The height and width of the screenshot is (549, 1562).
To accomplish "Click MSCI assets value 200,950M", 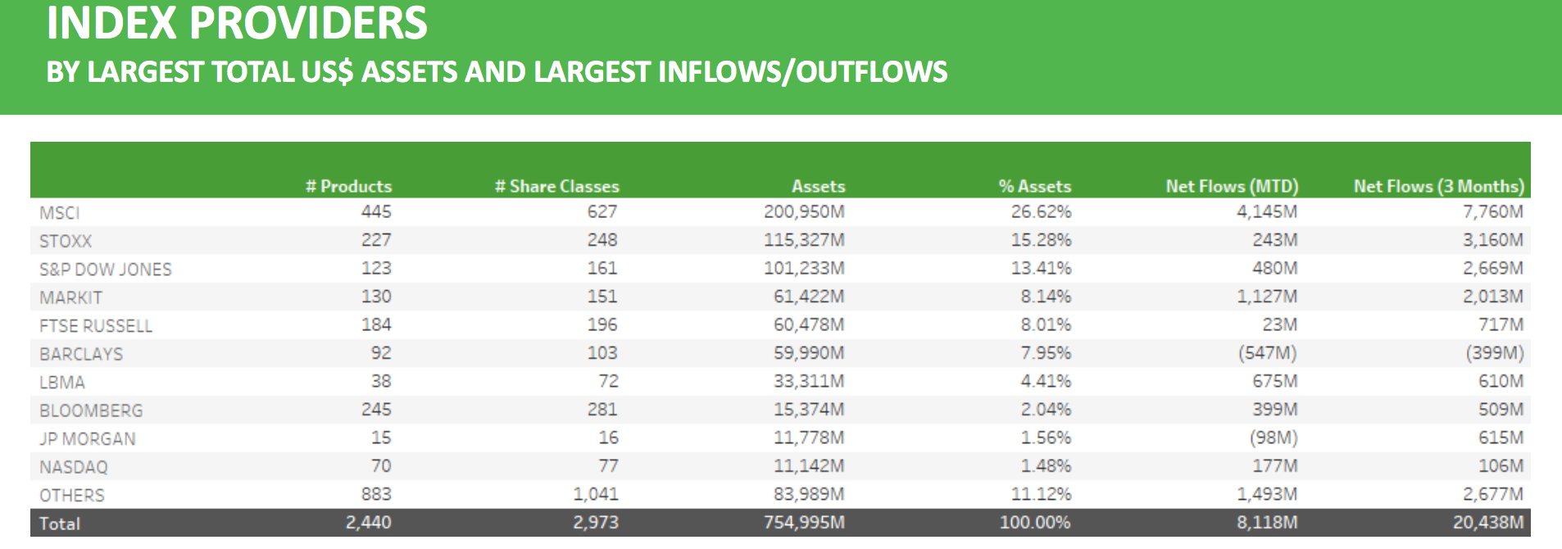I will coord(804,211).
